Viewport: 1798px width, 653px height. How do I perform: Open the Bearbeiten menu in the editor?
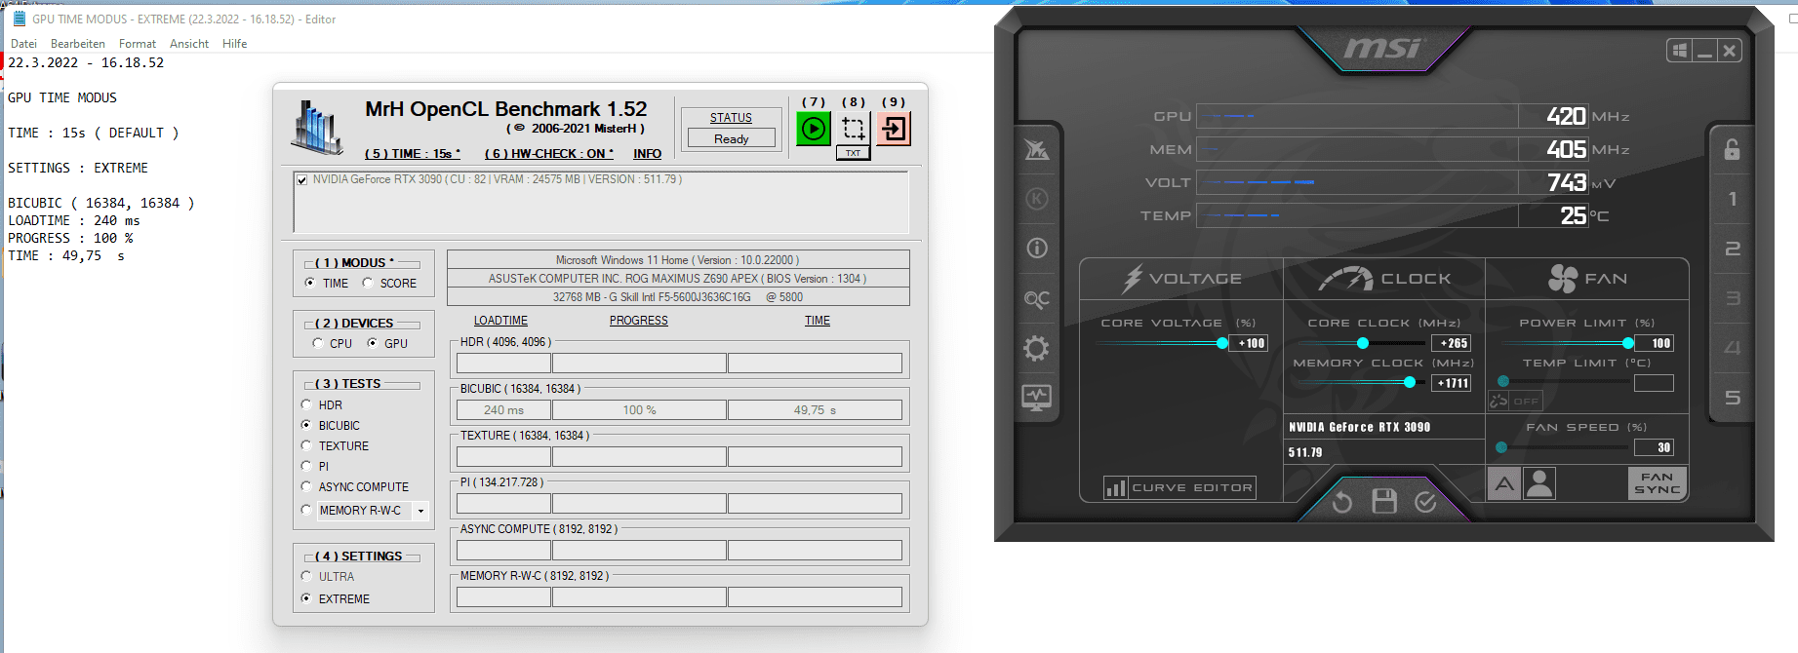[78, 44]
